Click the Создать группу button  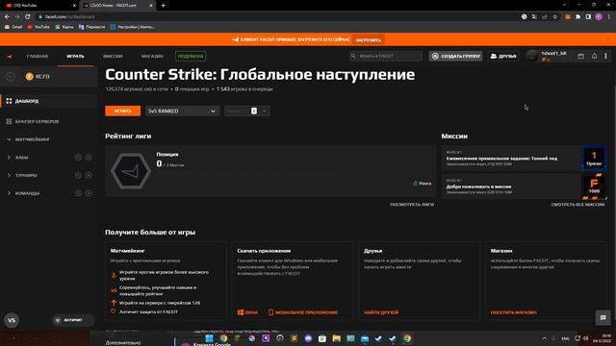(x=455, y=56)
